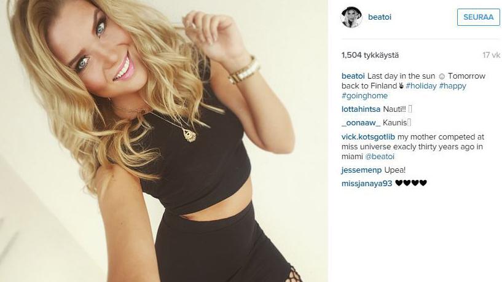Open the #happy hashtag
502x282 pixels.
pos(453,86)
